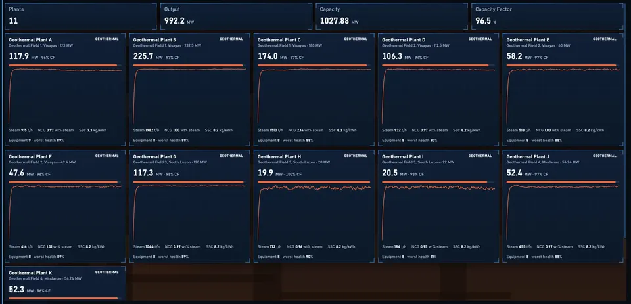Click 'Steam 1982 t/h' on Plant B
This screenshot has width=631, height=304.
(147, 130)
